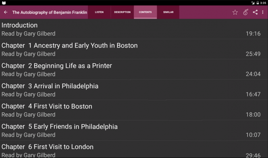This screenshot has width=268, height=158.
Task: Tap the book app icon in status bar
Action: (x=4, y=3)
